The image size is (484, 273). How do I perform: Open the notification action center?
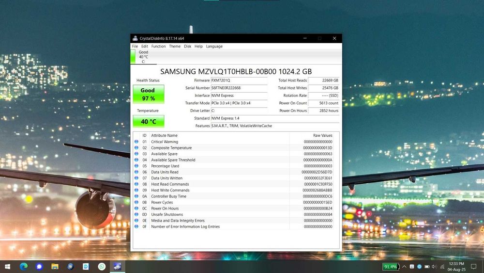(473, 267)
